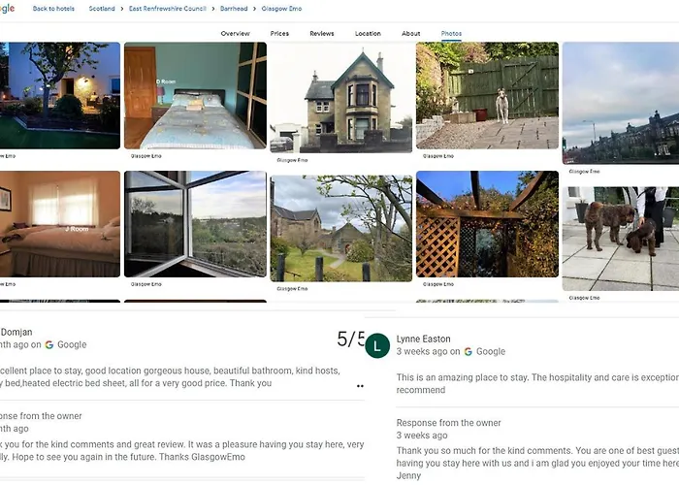View the photo of the dog by the green fence
The height and width of the screenshot is (485, 679).
[x=487, y=95]
